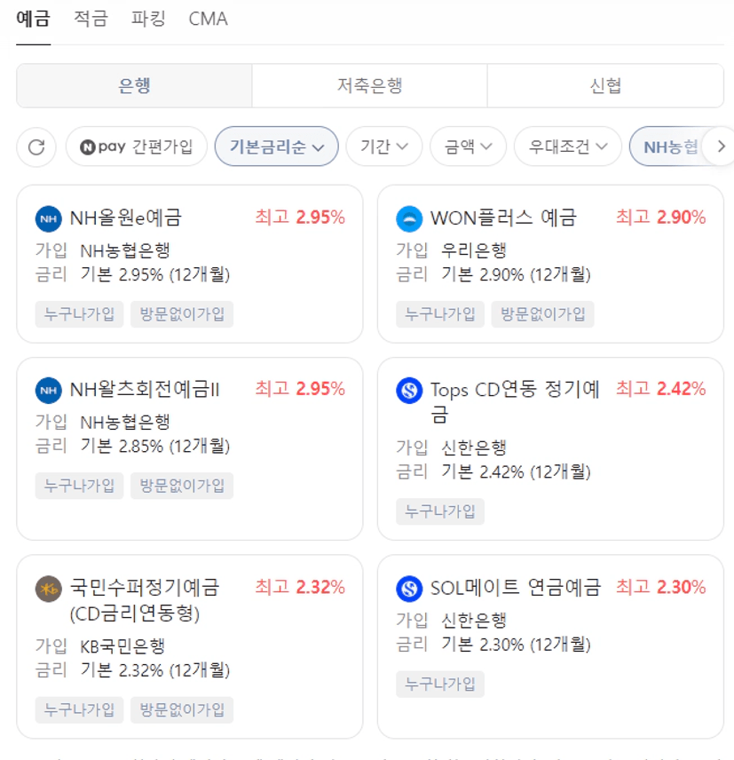Image resolution: width=734 pixels, height=760 pixels.
Task: Click the refresh filters icon
Action: pyautogui.click(x=36, y=146)
